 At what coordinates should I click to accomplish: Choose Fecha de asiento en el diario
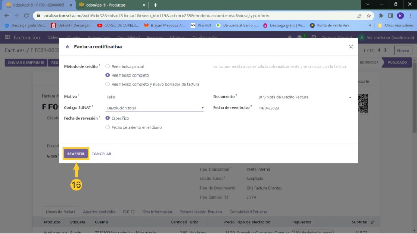point(108,127)
